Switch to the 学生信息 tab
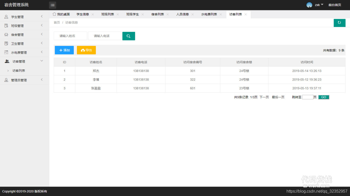The width and height of the screenshot is (350, 196). (83, 14)
